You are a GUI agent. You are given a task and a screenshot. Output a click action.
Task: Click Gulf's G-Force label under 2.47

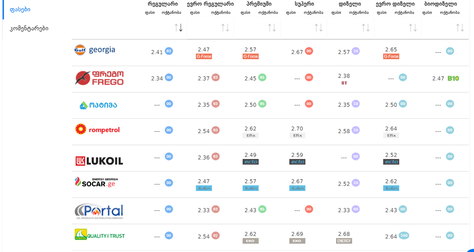click(x=204, y=56)
